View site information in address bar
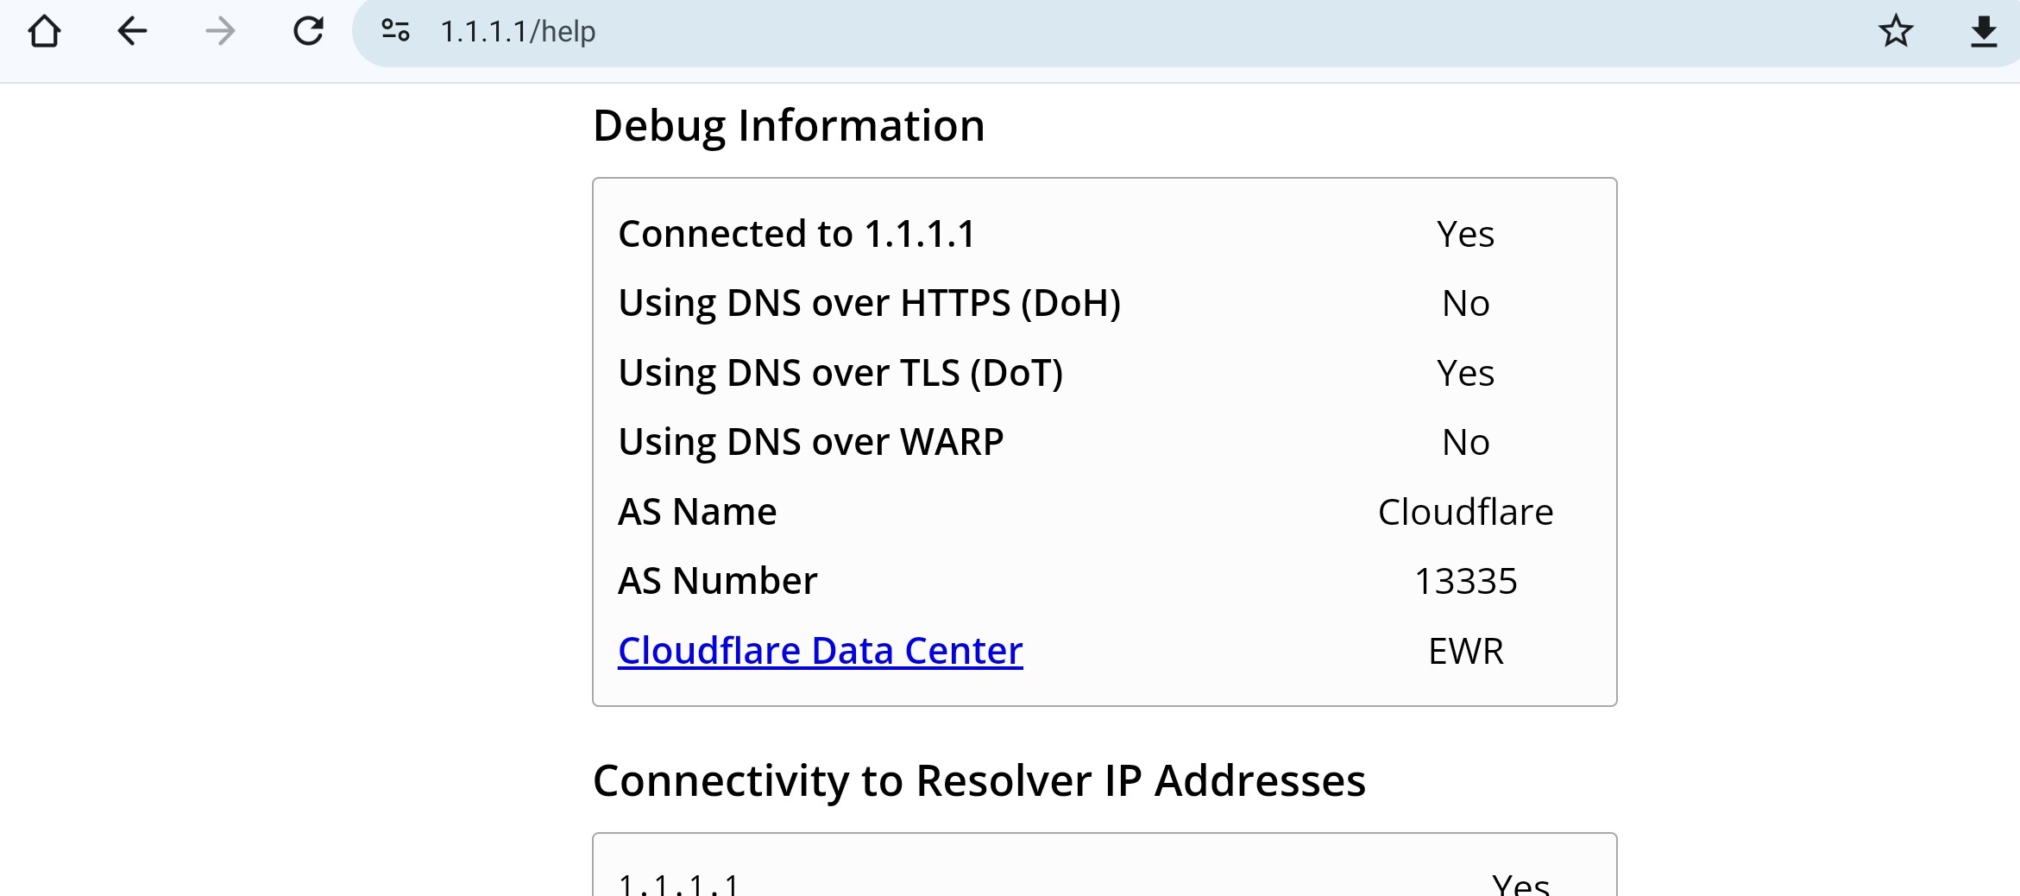 (x=395, y=31)
